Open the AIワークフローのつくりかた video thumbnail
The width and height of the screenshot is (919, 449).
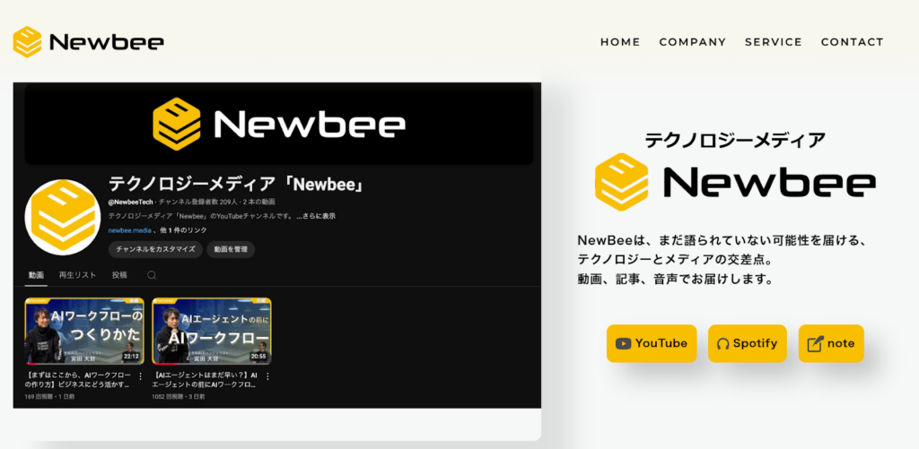click(83, 331)
